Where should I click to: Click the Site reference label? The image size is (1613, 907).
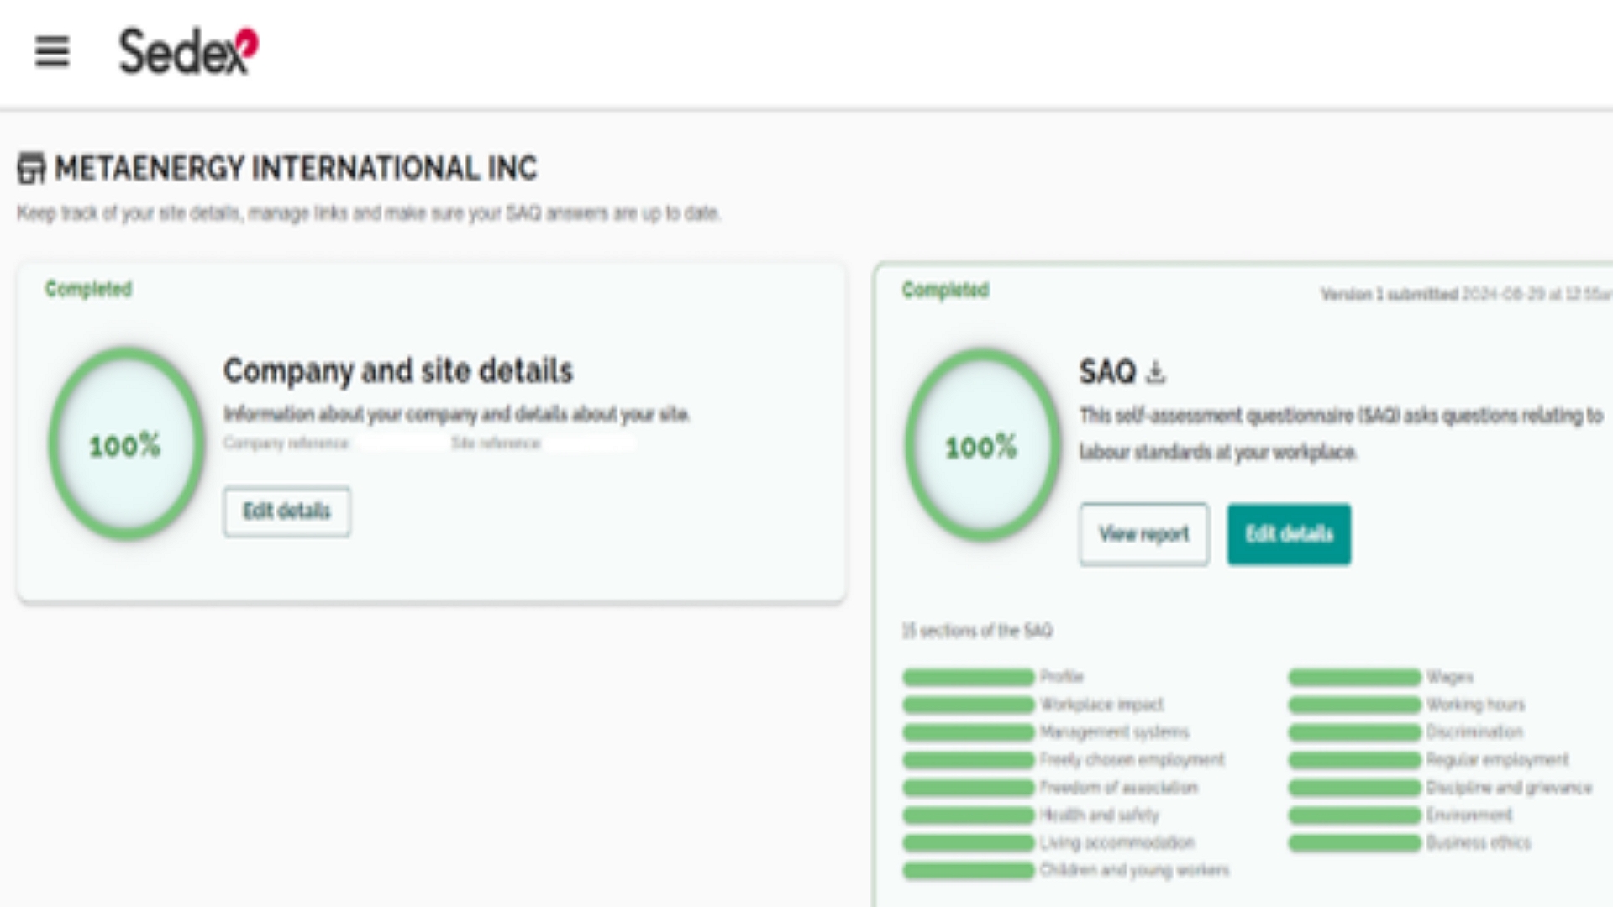point(496,443)
